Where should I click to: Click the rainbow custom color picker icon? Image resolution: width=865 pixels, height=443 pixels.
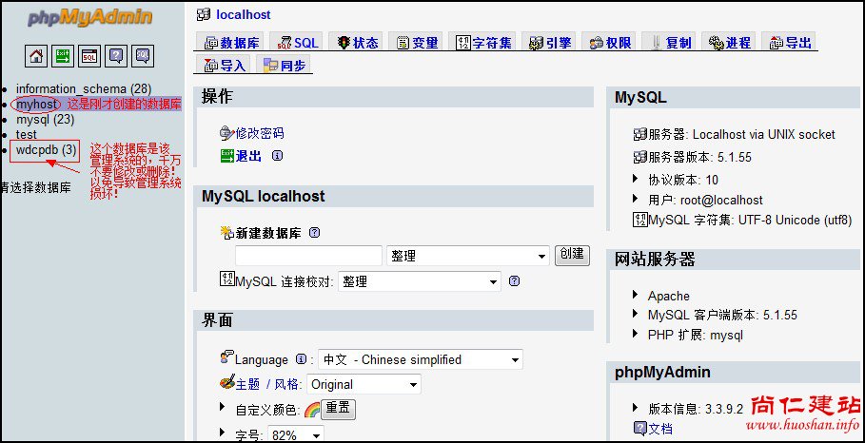pos(311,411)
